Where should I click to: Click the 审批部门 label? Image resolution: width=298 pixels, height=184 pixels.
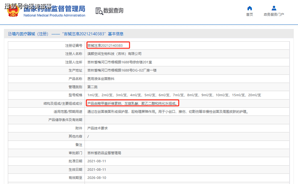point(75,153)
